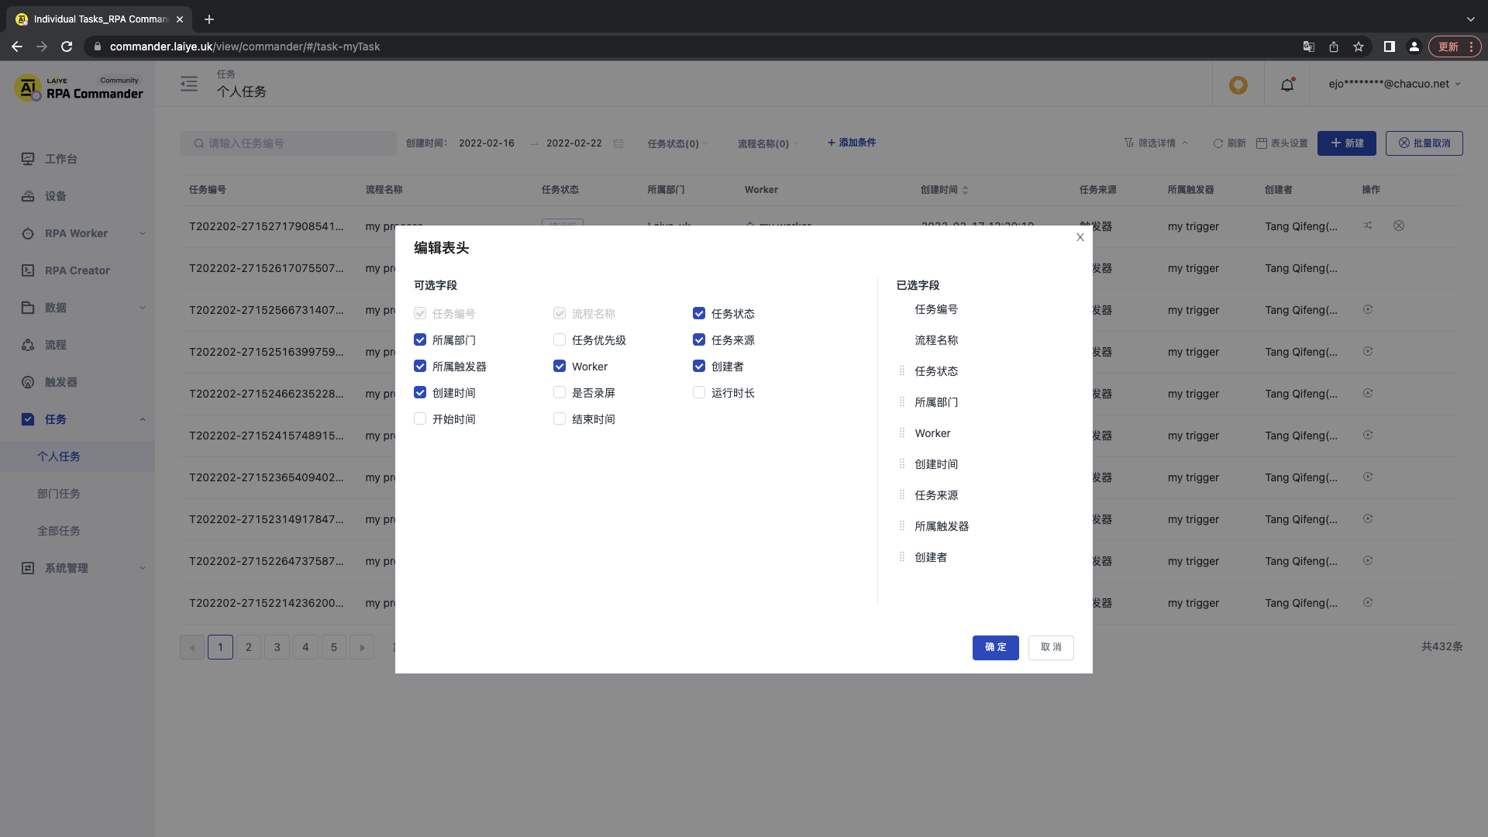Grab the drag handle beside selected 创建时间
Screen dimensions: 1488x837
point(902,464)
